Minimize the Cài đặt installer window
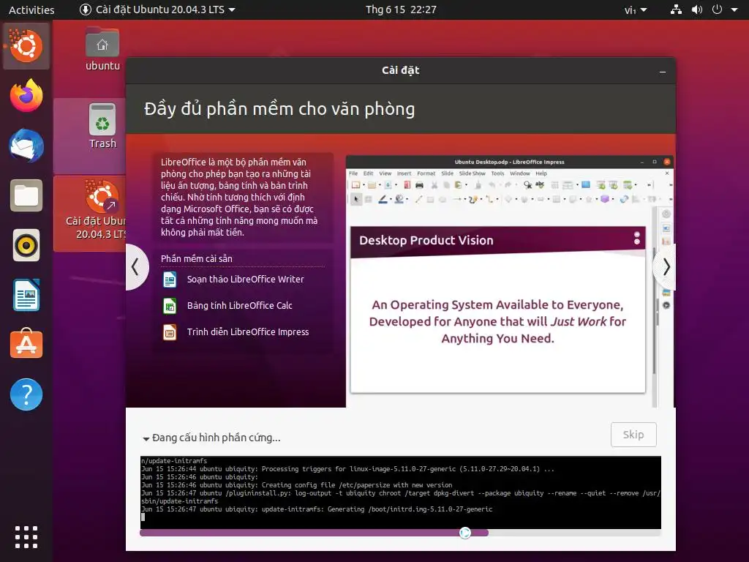Image resolution: width=749 pixels, height=562 pixels. click(x=663, y=72)
